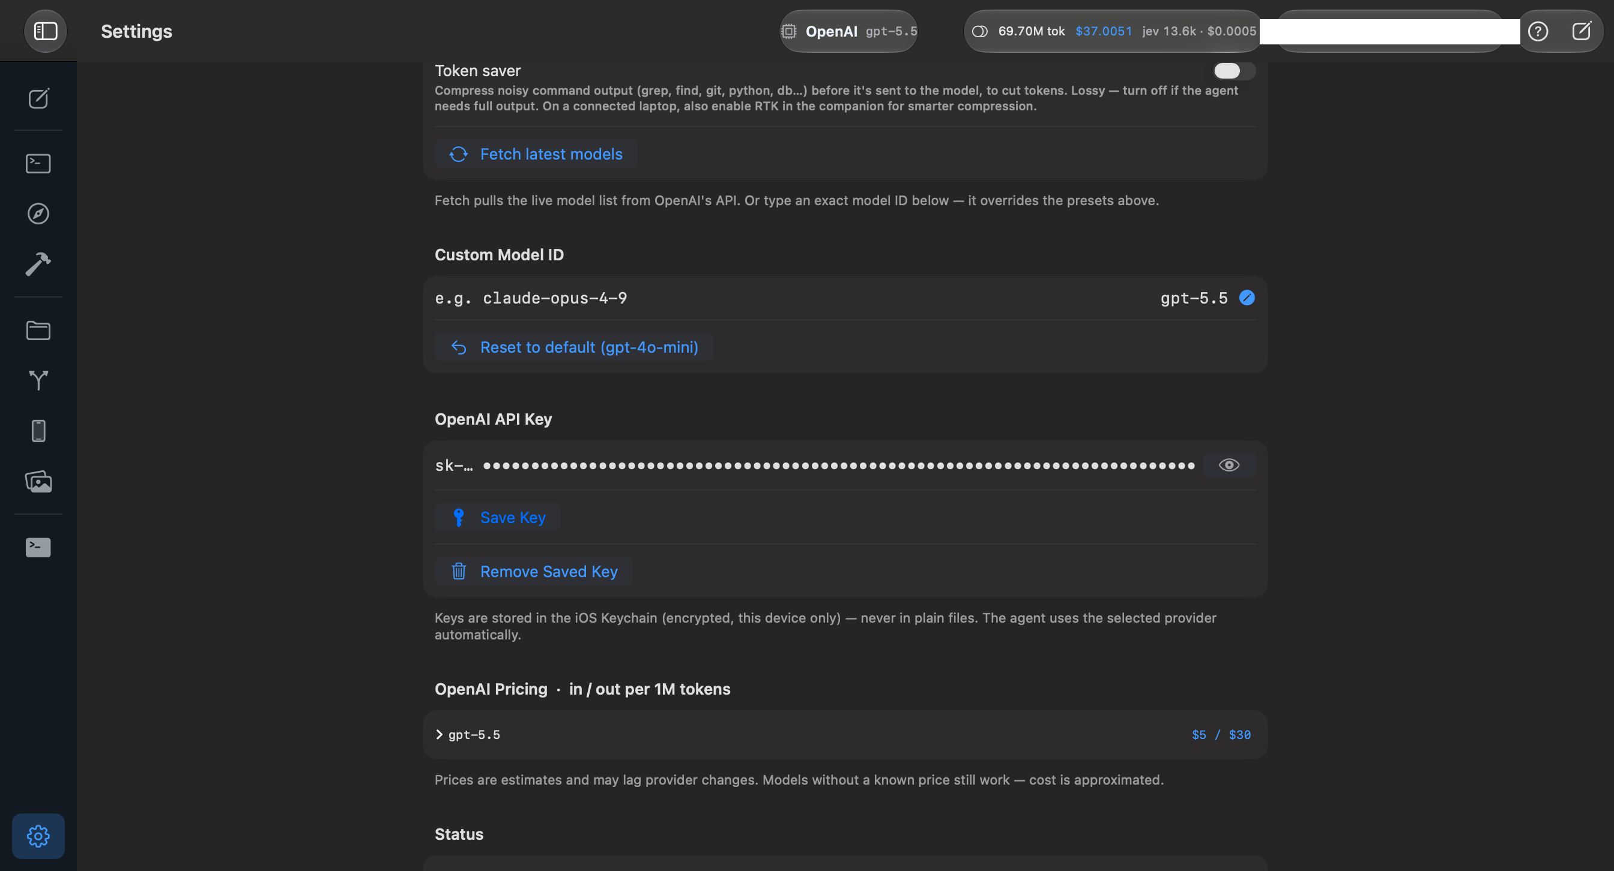The height and width of the screenshot is (871, 1614).
Task: Toggle the Token saver switch
Action: click(1234, 71)
